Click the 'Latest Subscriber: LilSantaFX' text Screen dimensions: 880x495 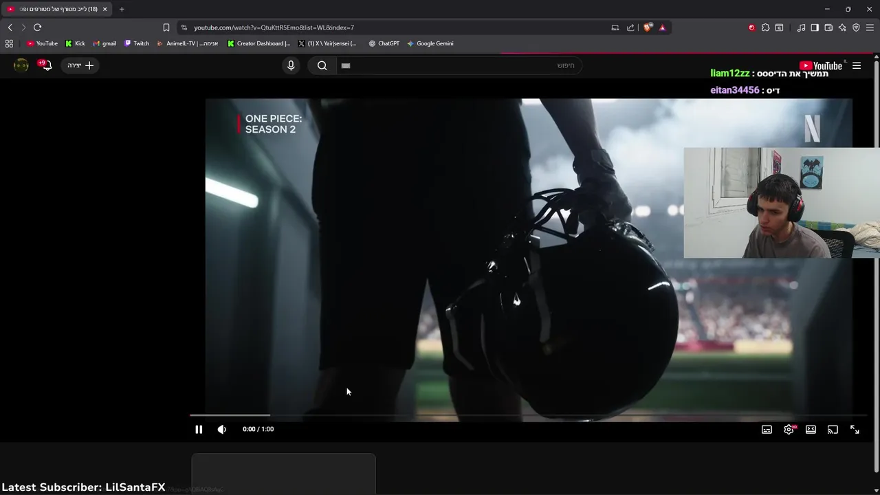83,487
